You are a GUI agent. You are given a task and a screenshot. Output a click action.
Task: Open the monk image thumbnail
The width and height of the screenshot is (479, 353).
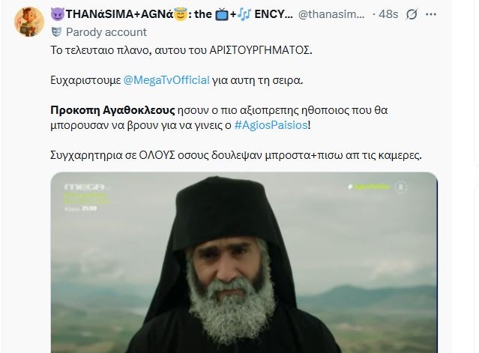click(244, 262)
